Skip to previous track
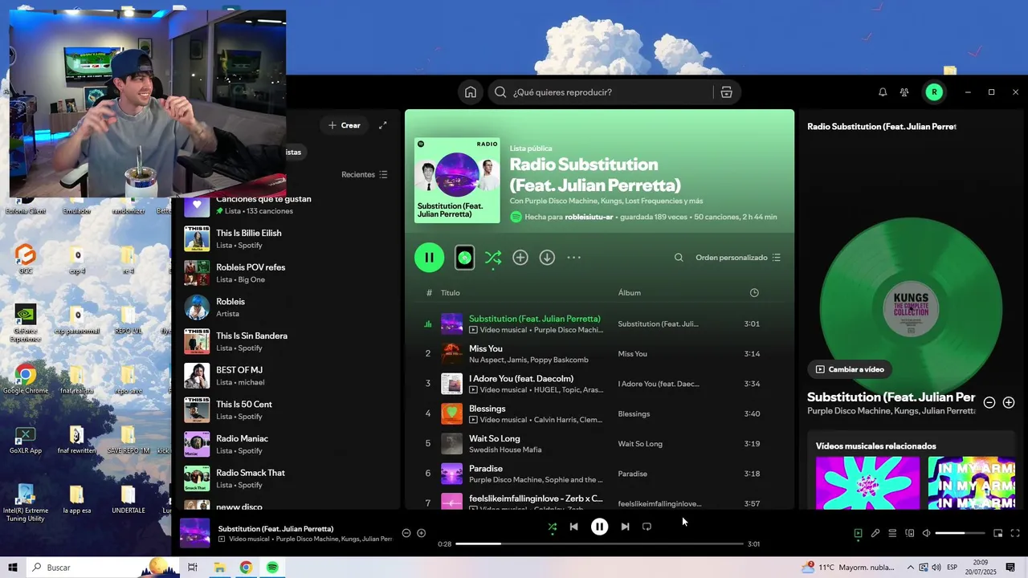This screenshot has height=578, width=1028. pos(573,527)
